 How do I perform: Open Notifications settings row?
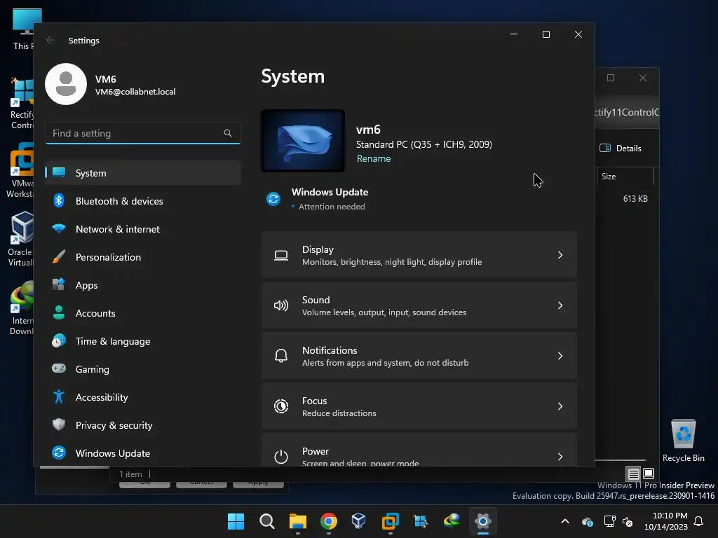[x=419, y=355]
